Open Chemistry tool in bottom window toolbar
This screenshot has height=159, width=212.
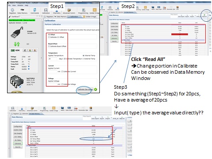pyautogui.click(x=22, y=109)
